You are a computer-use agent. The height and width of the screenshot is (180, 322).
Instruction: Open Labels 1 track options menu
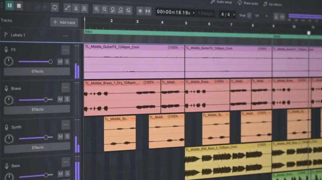tap(65, 36)
